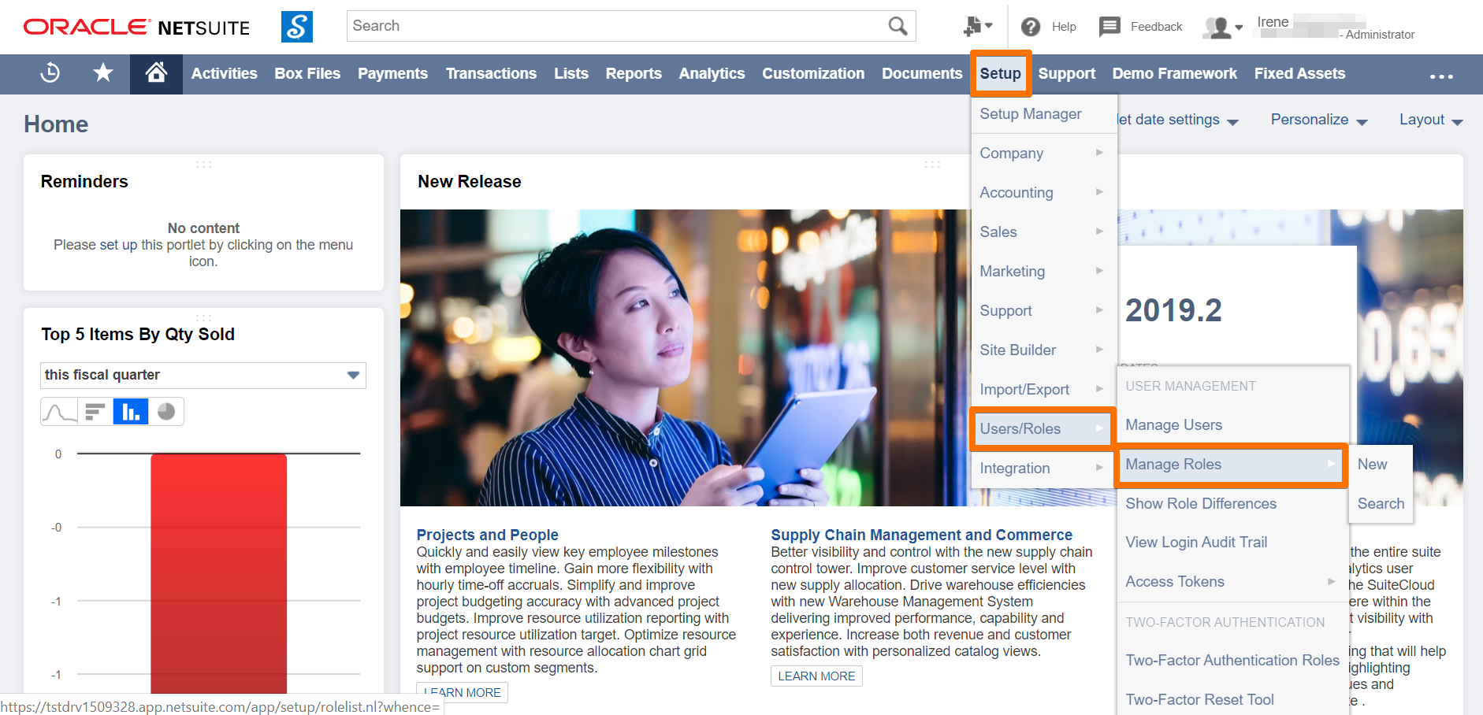Select the horizontal bar chart icon
Viewport: 1483px width, 715px height.
point(95,412)
